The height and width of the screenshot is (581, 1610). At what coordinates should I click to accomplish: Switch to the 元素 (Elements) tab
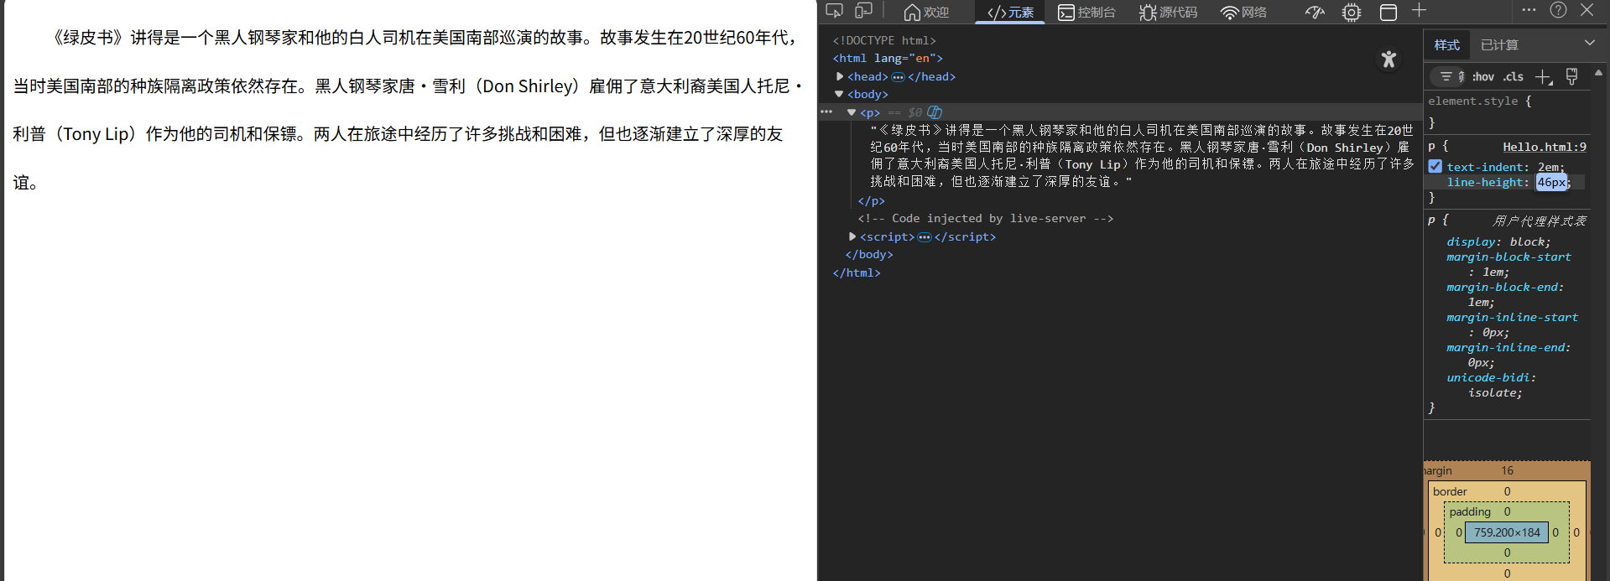pyautogui.click(x=1010, y=12)
